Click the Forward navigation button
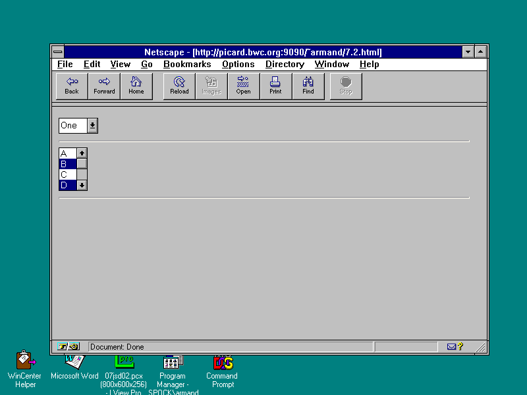The height and width of the screenshot is (395, 527). pos(104,86)
